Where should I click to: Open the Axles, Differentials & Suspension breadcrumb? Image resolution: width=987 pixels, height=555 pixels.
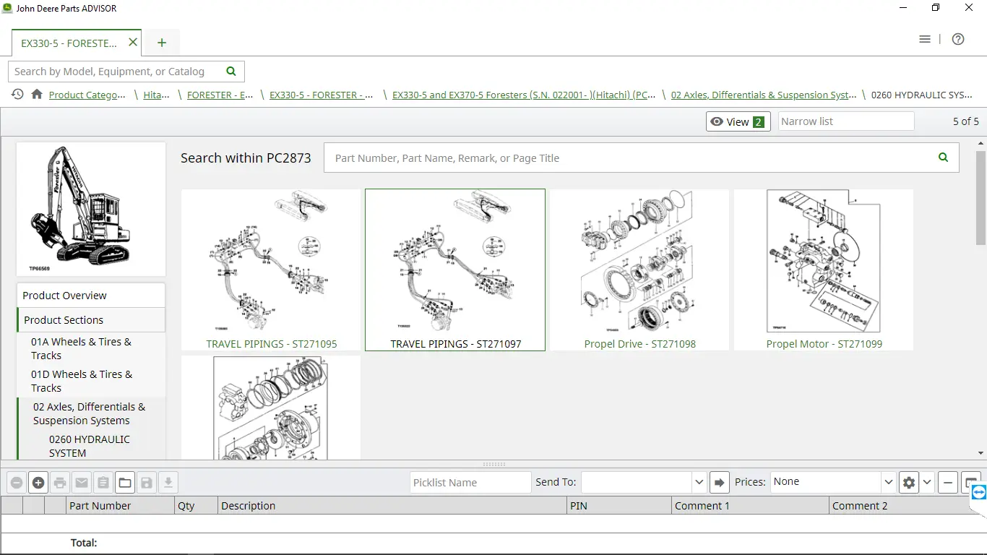pos(763,95)
